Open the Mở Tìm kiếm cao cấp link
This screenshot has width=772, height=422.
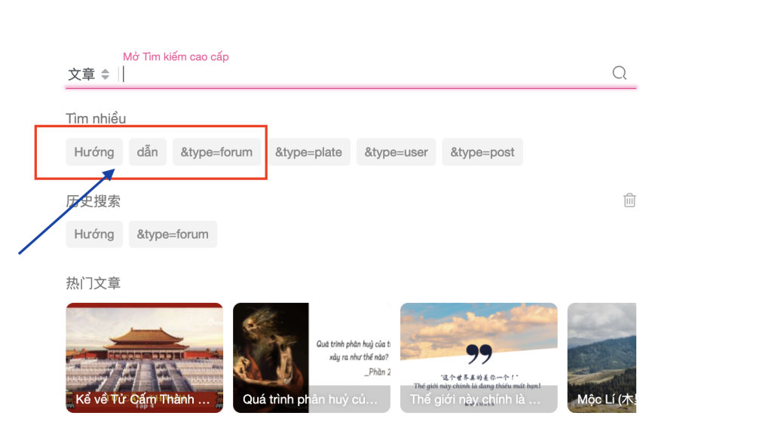(x=176, y=57)
